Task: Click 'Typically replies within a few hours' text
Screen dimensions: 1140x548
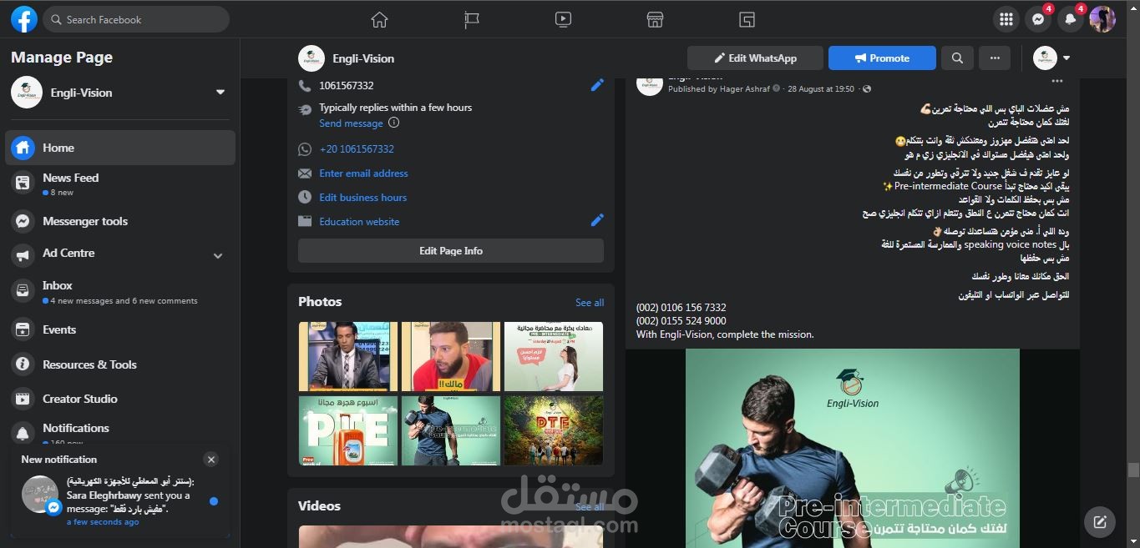Action: coord(395,108)
